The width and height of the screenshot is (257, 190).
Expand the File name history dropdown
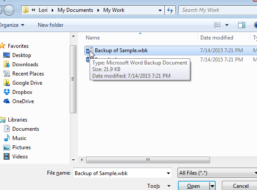point(168,173)
